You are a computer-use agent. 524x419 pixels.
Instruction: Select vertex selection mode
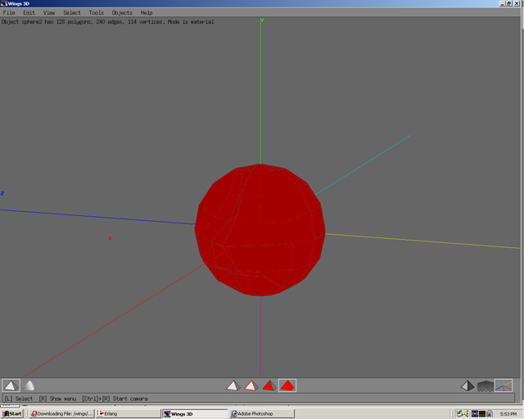tap(233, 385)
